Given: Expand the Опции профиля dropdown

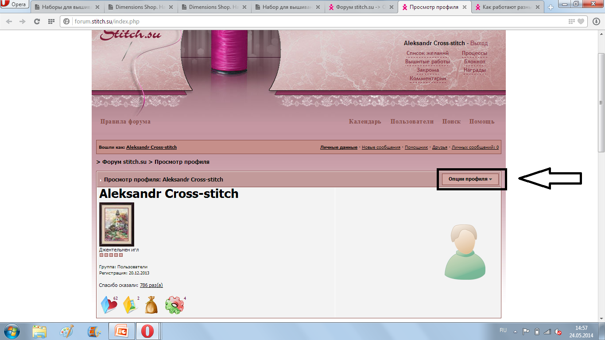Looking at the screenshot, I should point(470,179).
